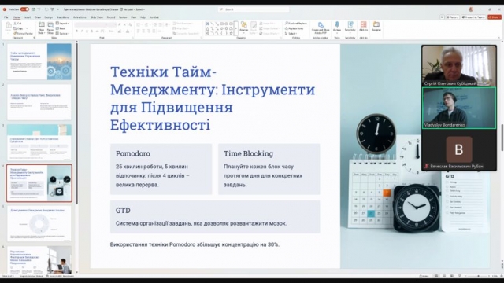Click the Cut button in Clipboard group
The width and height of the screenshot is (504, 283).
click(17, 24)
